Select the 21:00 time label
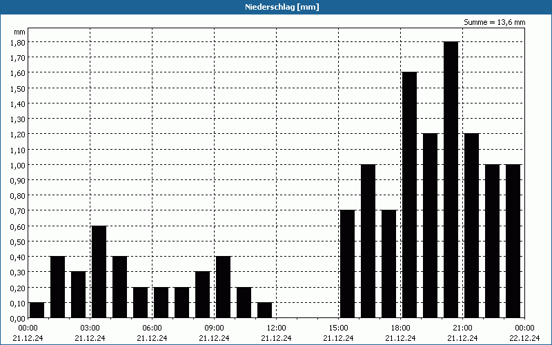 [x=462, y=328]
